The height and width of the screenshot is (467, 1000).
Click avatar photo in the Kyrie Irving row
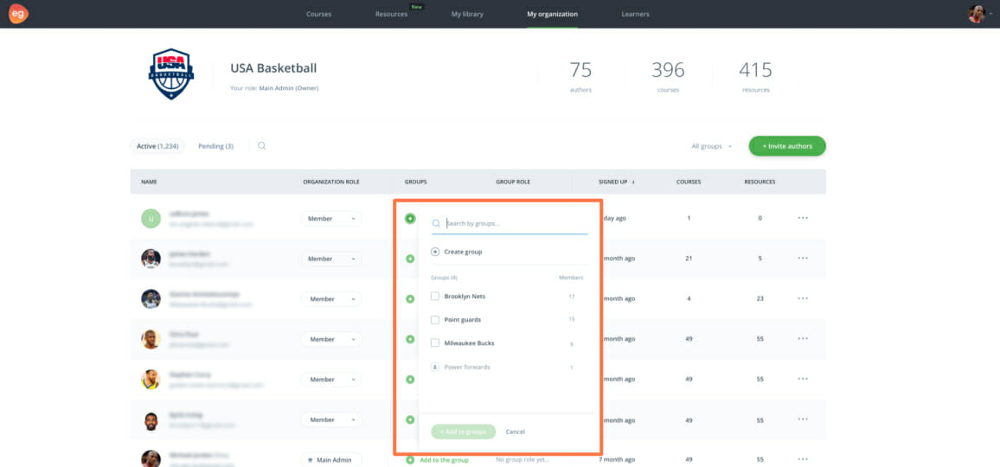pos(151,419)
